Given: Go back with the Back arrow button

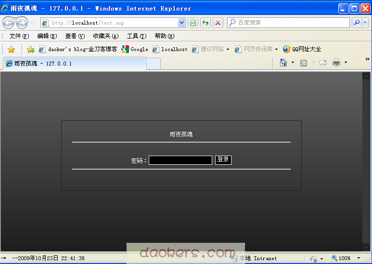Looking at the screenshot, I should tap(9, 23).
